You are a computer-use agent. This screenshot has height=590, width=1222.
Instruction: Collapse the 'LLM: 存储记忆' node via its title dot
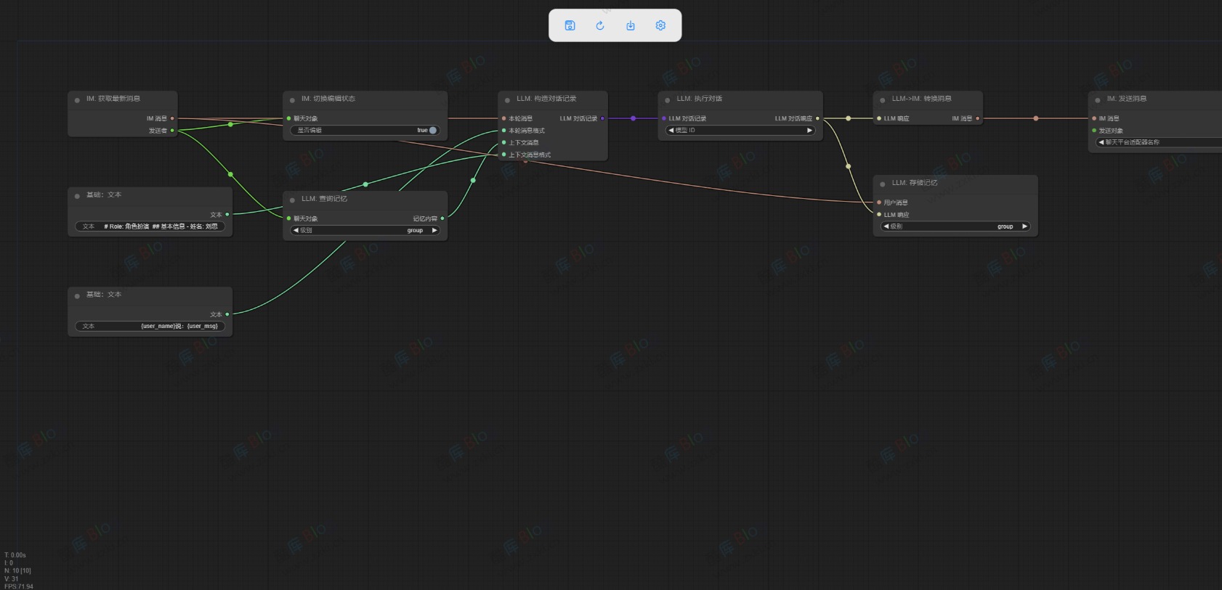coord(882,184)
